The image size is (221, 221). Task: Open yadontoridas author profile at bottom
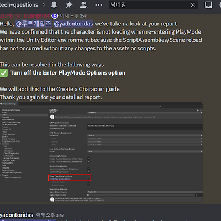(17, 215)
